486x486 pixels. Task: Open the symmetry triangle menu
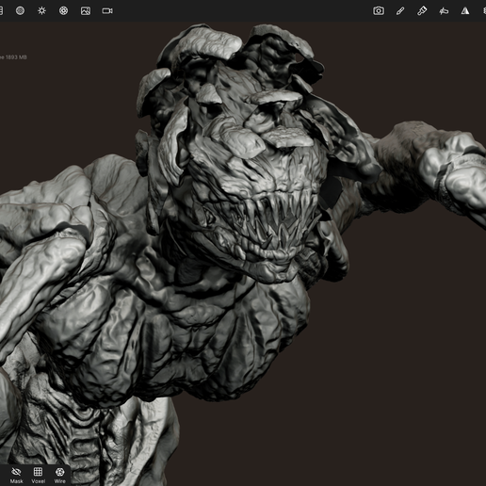(x=465, y=11)
